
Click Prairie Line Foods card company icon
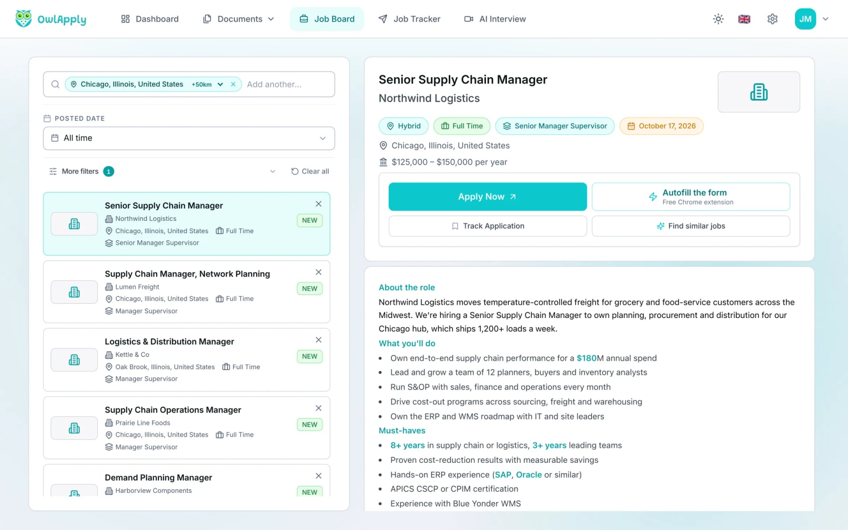pos(74,428)
